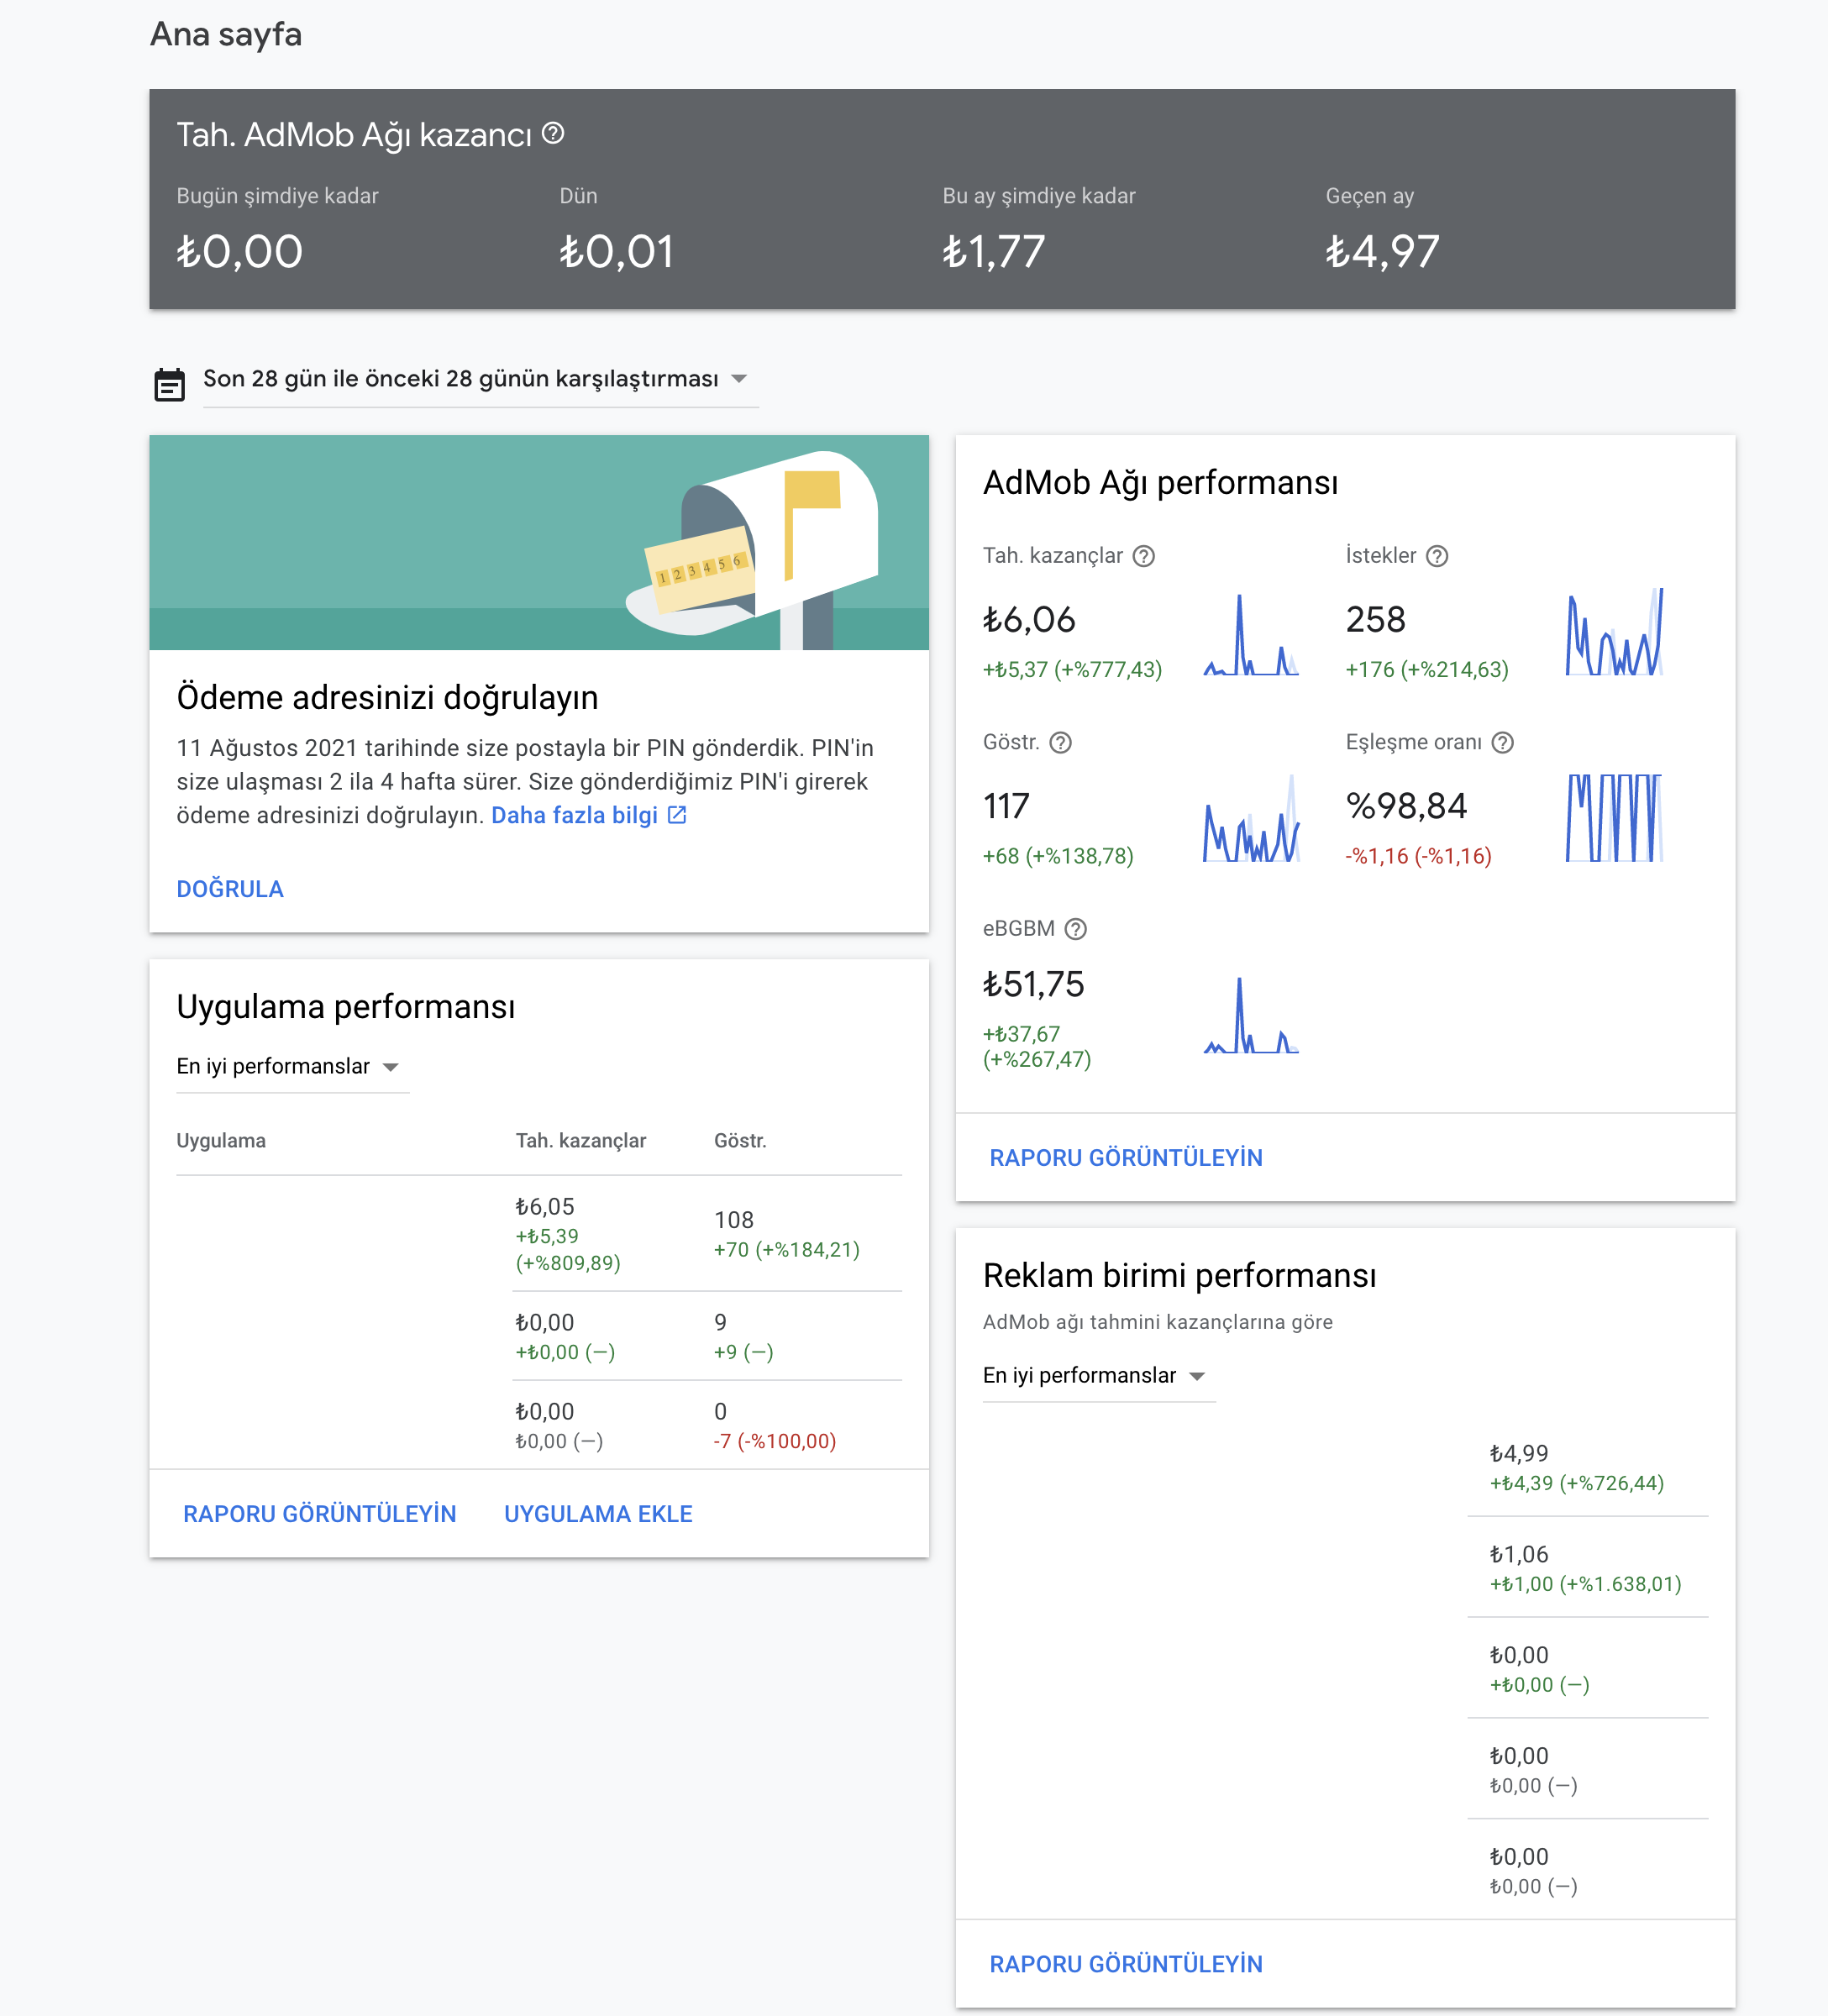The image size is (1828, 2016).
Task: Click RAPORU GÖRÜNTÜLEYİN under Uygulama performansı
Action: (320, 1514)
